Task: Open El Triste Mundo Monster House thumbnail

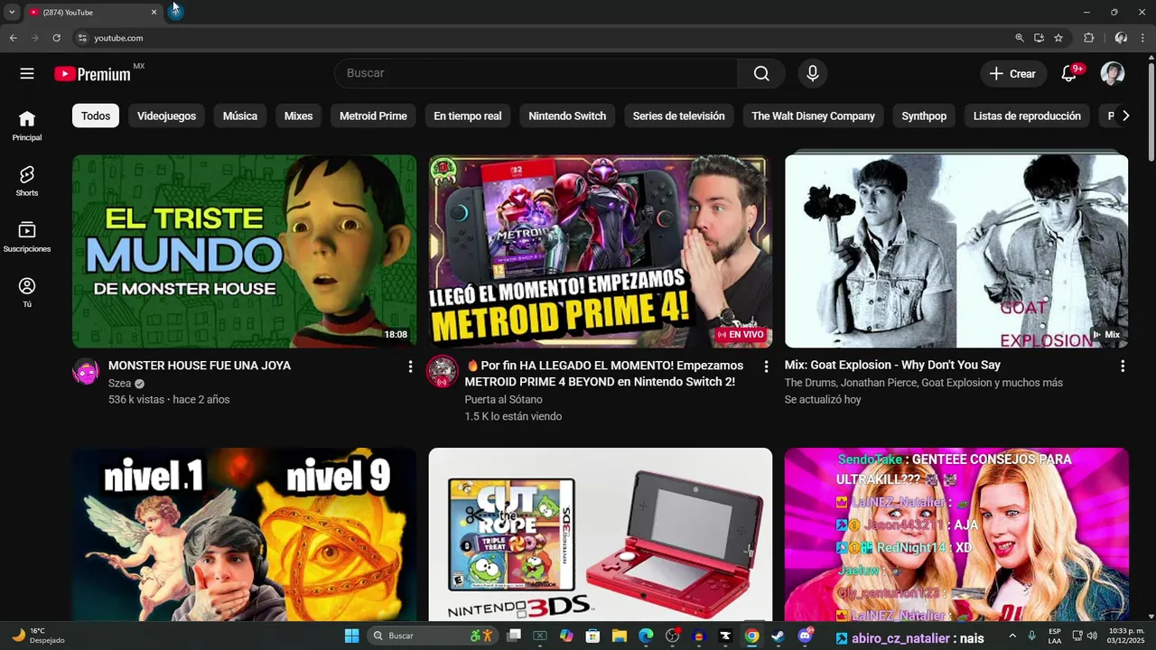Action: pos(244,251)
